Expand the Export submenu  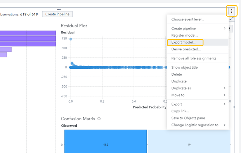tap(198, 104)
